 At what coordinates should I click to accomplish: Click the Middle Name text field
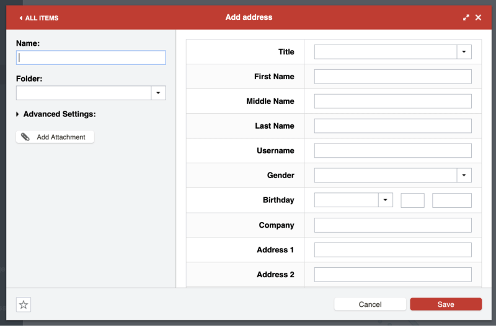pos(392,101)
